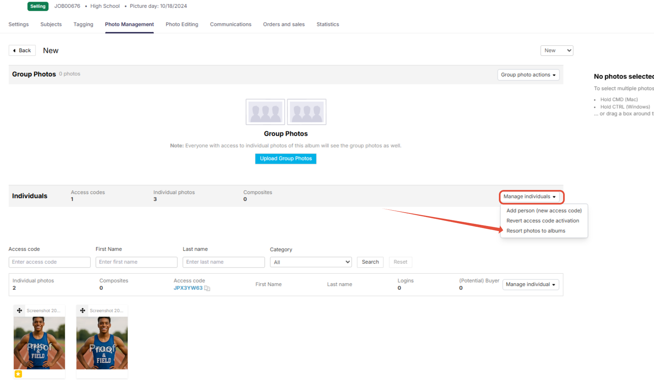
Task: Click the Back button
Action: (22, 51)
